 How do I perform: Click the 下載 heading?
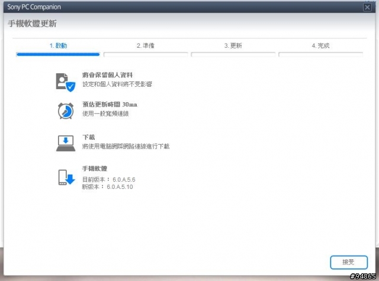pos(88,137)
